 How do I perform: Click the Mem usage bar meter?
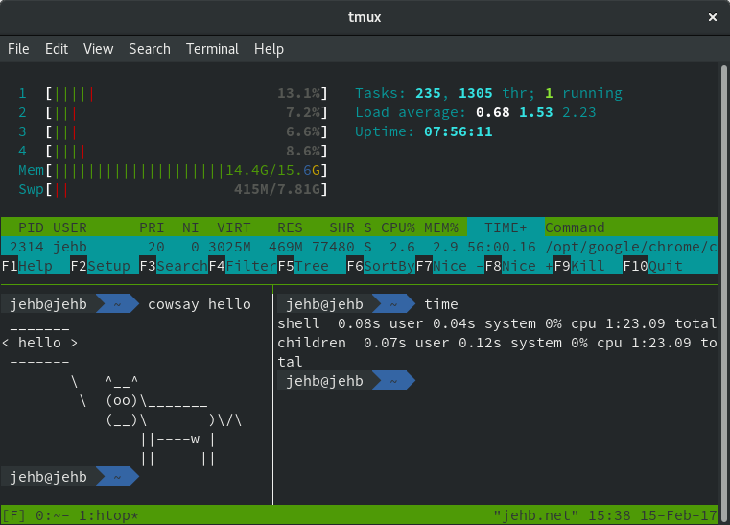coord(173,171)
